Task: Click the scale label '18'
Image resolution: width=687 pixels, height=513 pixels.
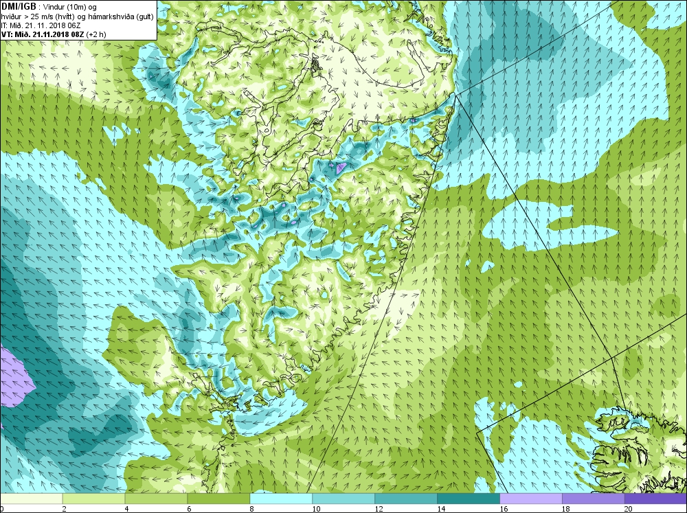Action: coord(565,509)
